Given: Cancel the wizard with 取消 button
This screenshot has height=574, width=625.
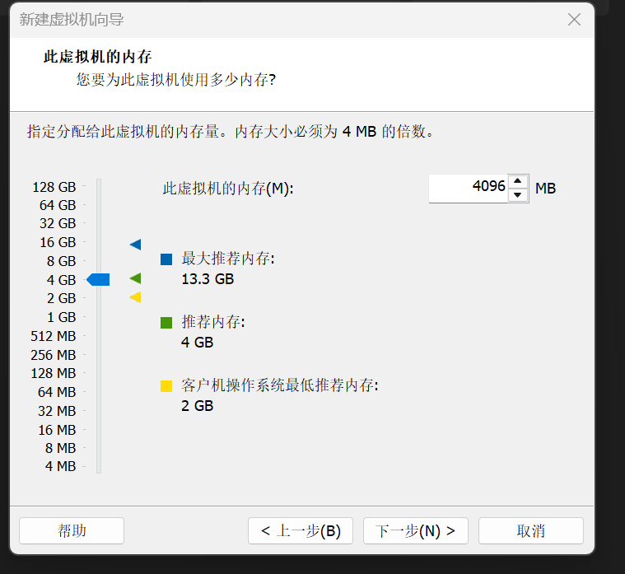Looking at the screenshot, I should click(531, 530).
